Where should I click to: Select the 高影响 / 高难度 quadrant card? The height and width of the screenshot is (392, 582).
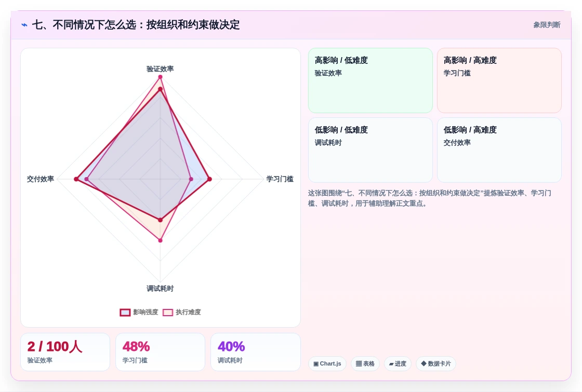click(499, 80)
